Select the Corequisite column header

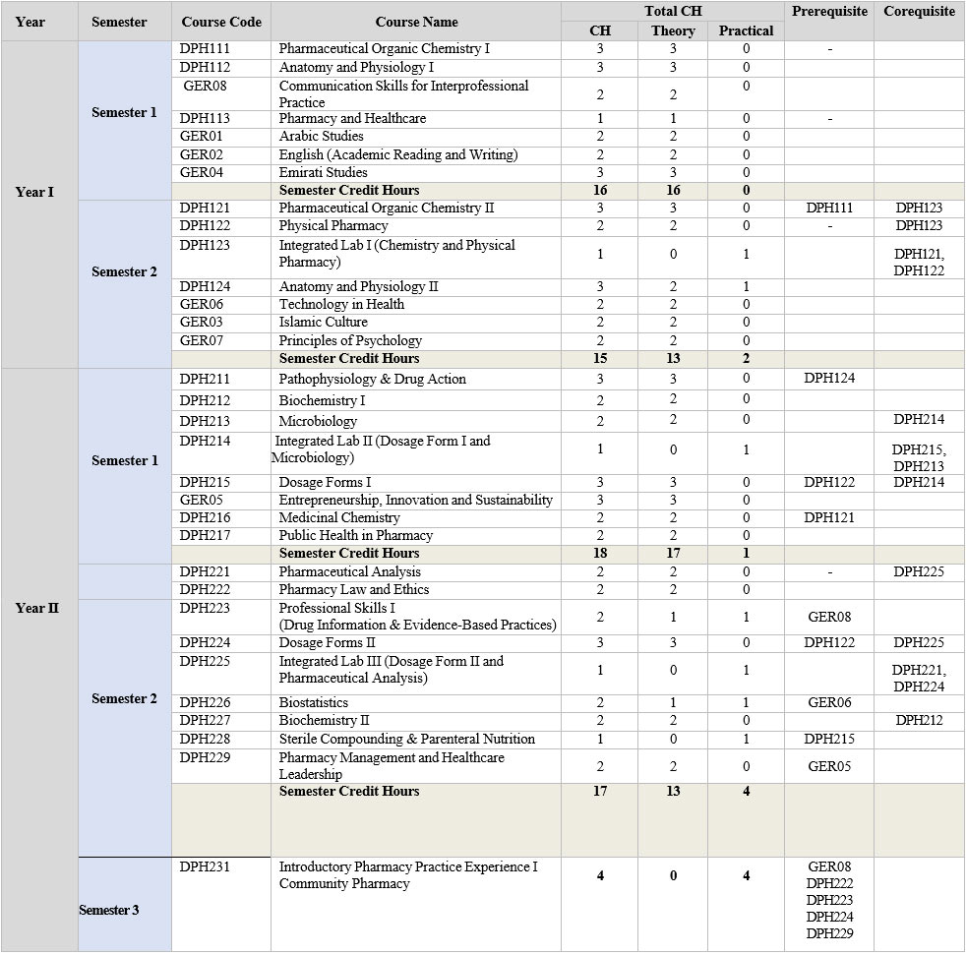(x=919, y=11)
